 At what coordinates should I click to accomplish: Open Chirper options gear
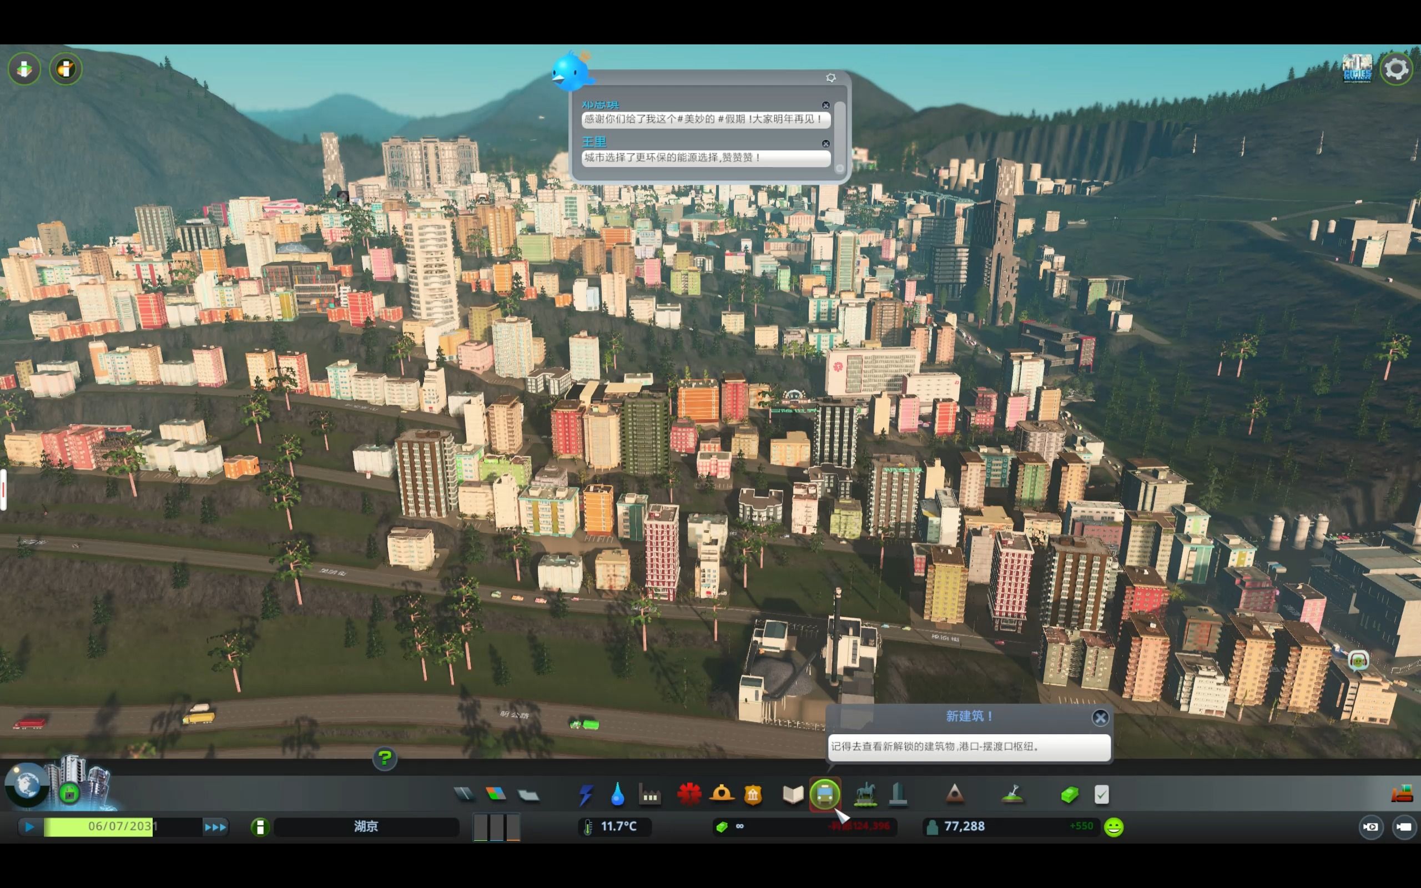pos(831,78)
